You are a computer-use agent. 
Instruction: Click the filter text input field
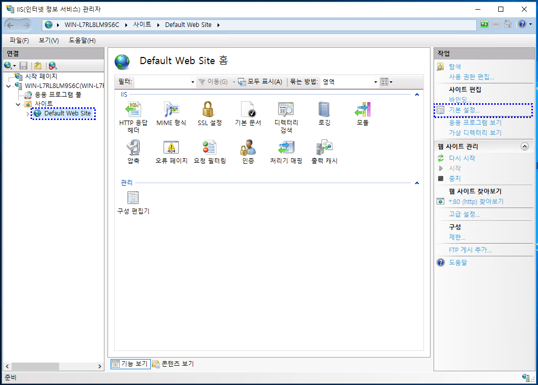pos(162,82)
